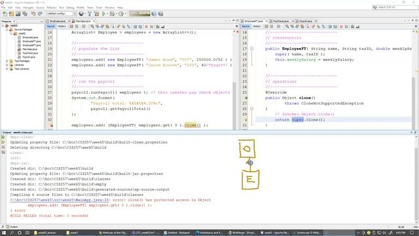Viewport: 419px width, 236px height.
Task: Expand the Test Packages tree node
Action: point(7,61)
